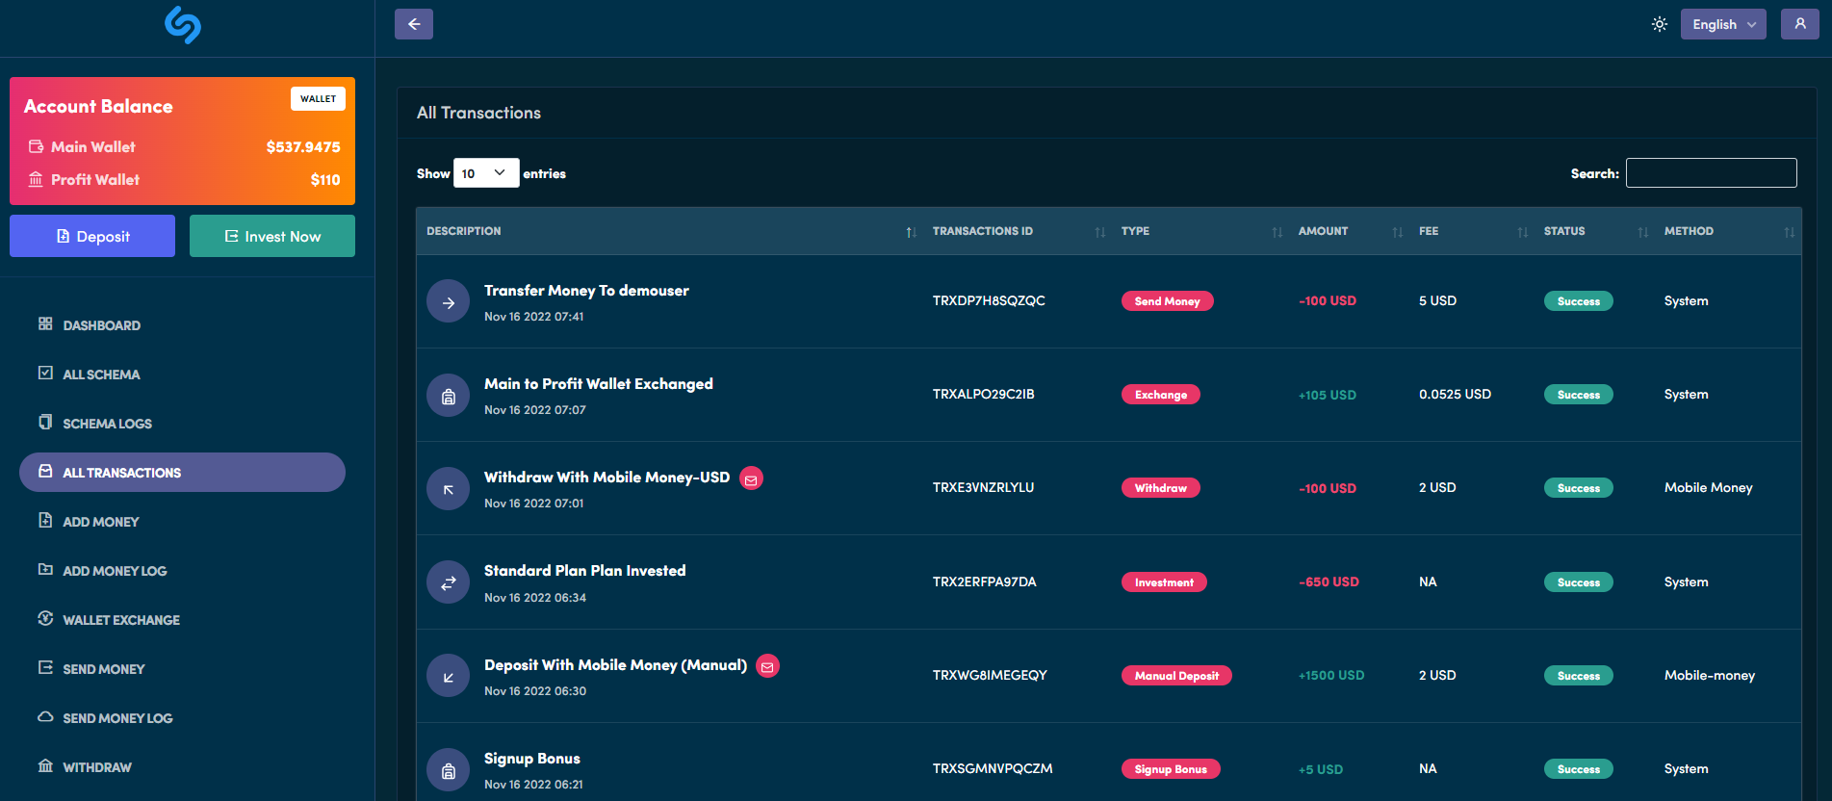
Task: Click the Invest Now button
Action: 272,236
